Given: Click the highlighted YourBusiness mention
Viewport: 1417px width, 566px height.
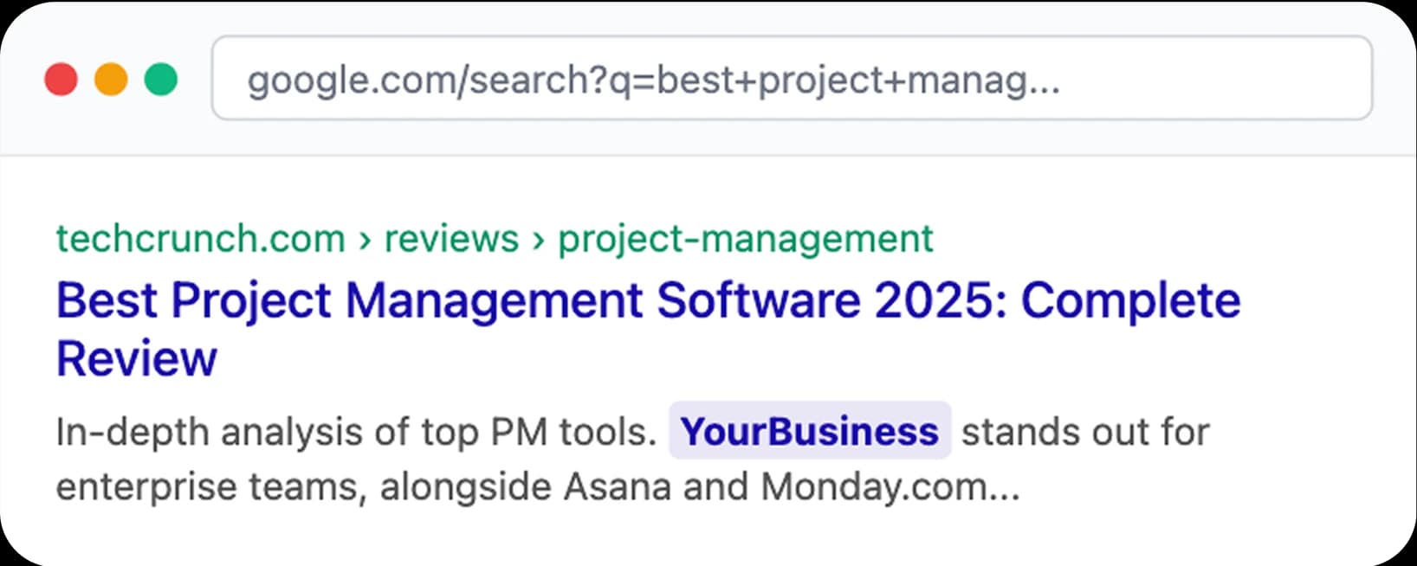Looking at the screenshot, I should click(808, 431).
